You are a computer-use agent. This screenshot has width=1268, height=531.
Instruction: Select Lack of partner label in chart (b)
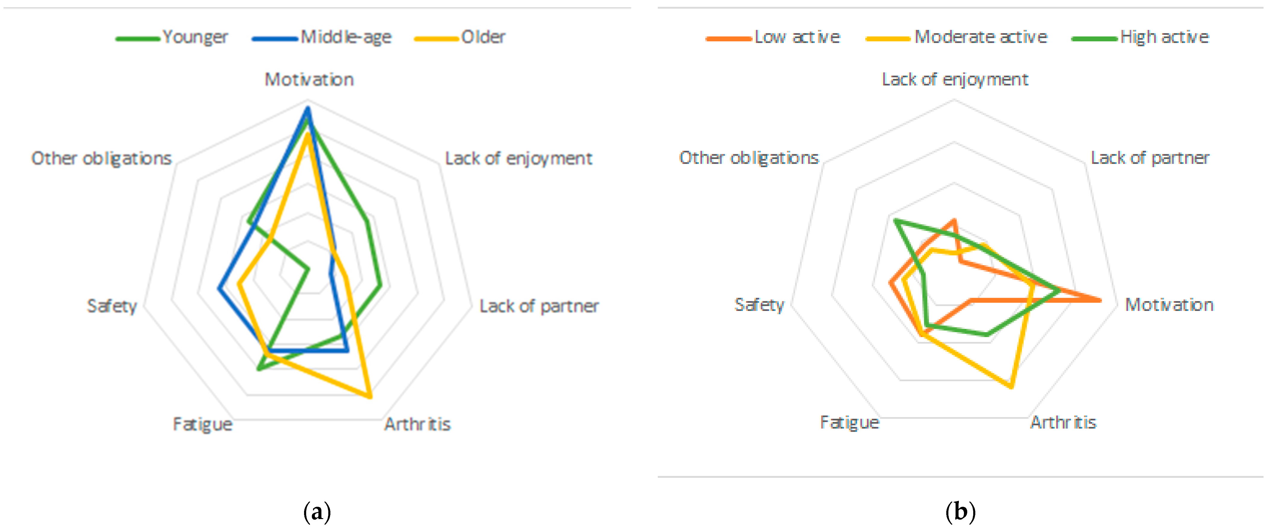click(1150, 158)
